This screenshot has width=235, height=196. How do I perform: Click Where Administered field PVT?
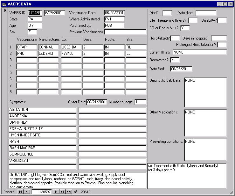pyautogui.click(x=114, y=19)
